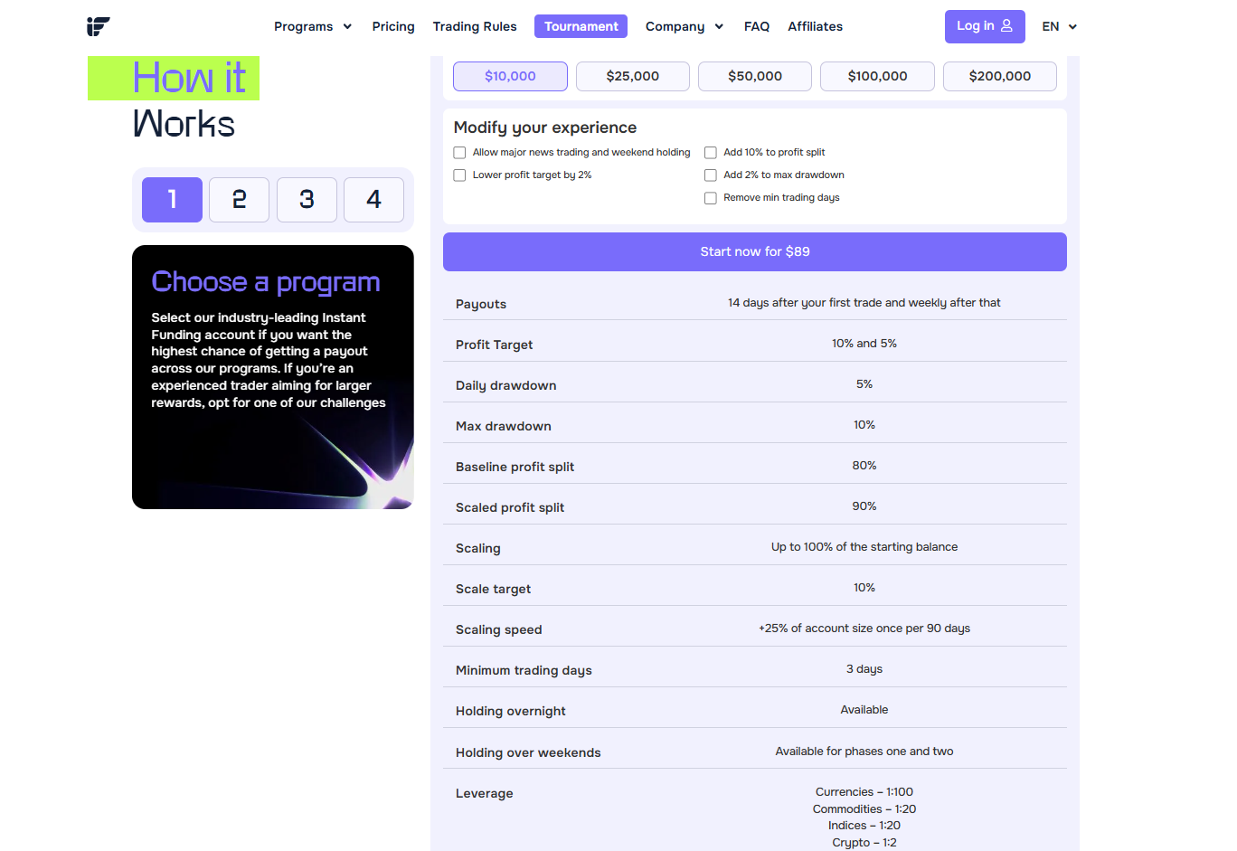Click the Profit Target value 10% and 5%

[864, 344]
